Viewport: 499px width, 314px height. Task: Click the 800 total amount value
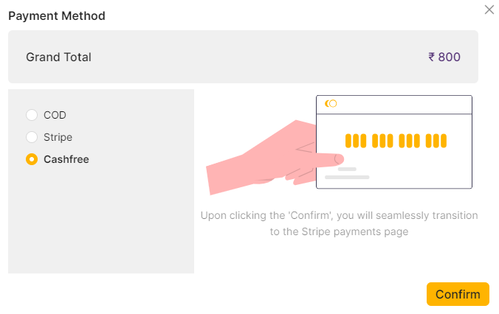[x=450, y=57]
